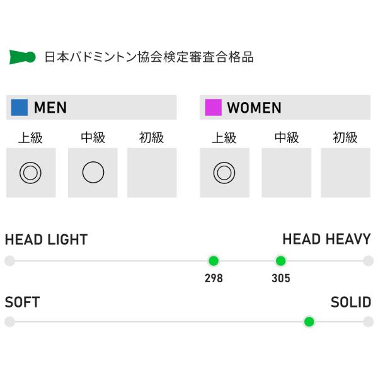Click the green shuttlecock certification icon

coord(23,57)
